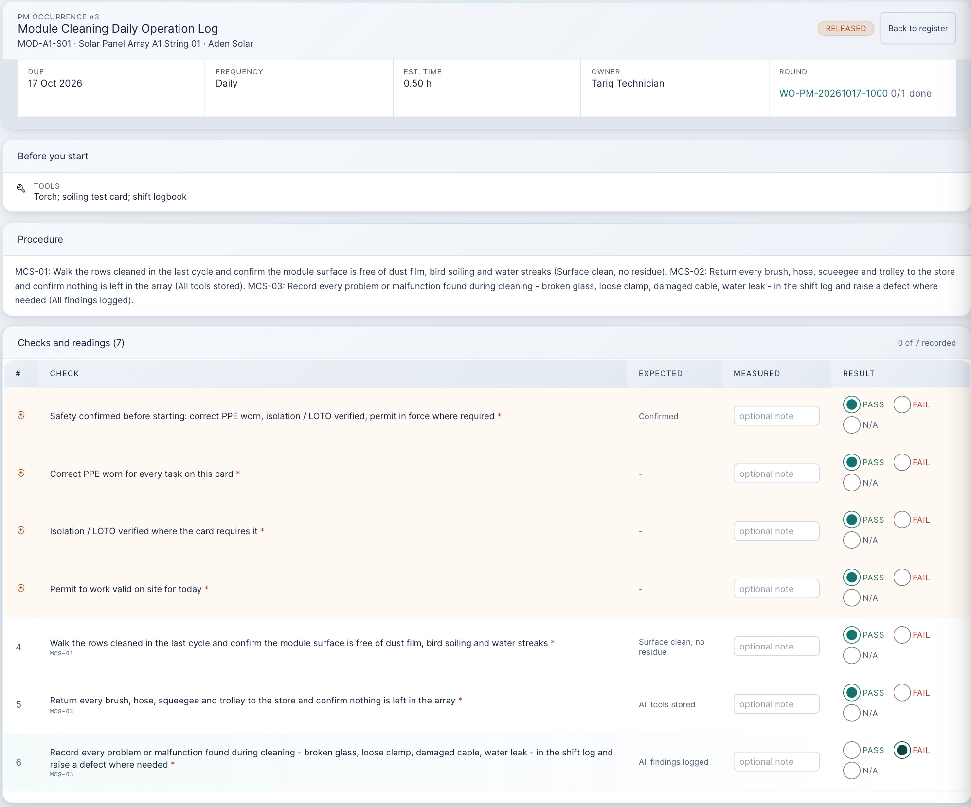Mark Walk the rows check as FAIL
This screenshot has height=807, width=971.
pyautogui.click(x=902, y=635)
